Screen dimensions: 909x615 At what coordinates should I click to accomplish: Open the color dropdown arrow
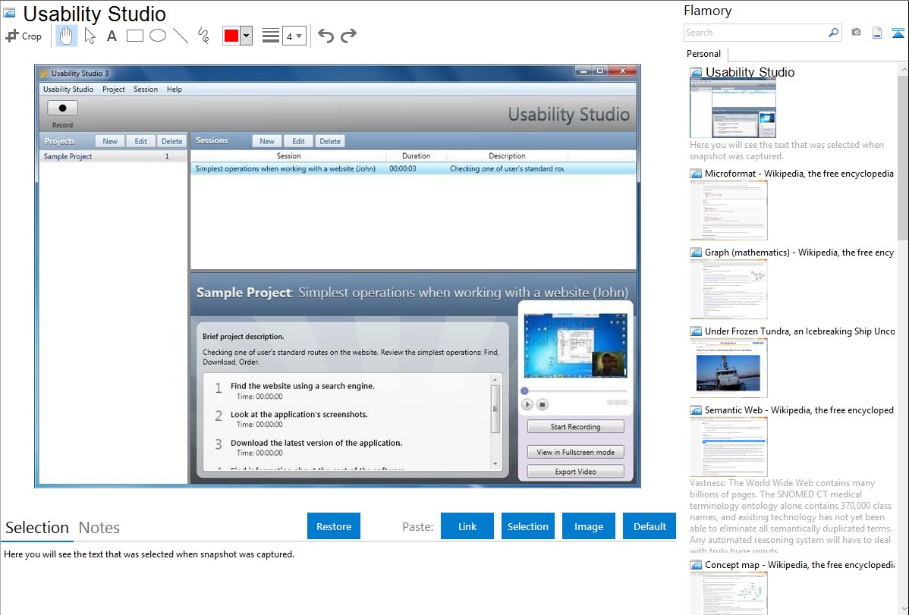[x=247, y=36]
